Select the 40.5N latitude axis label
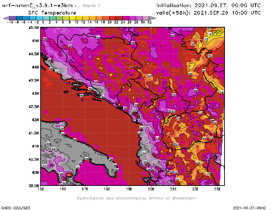This screenshot has height=210, width=273. [33, 159]
